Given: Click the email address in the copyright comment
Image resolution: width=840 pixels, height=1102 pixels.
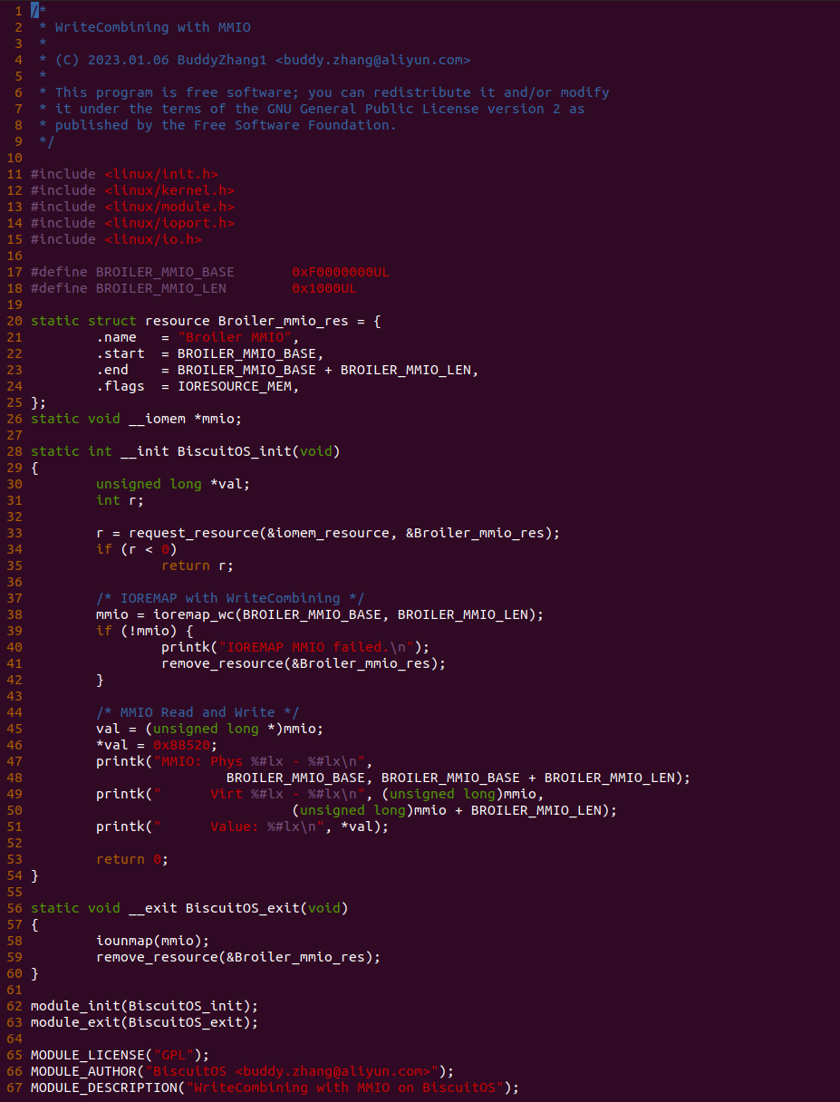Looking at the screenshot, I should point(372,60).
